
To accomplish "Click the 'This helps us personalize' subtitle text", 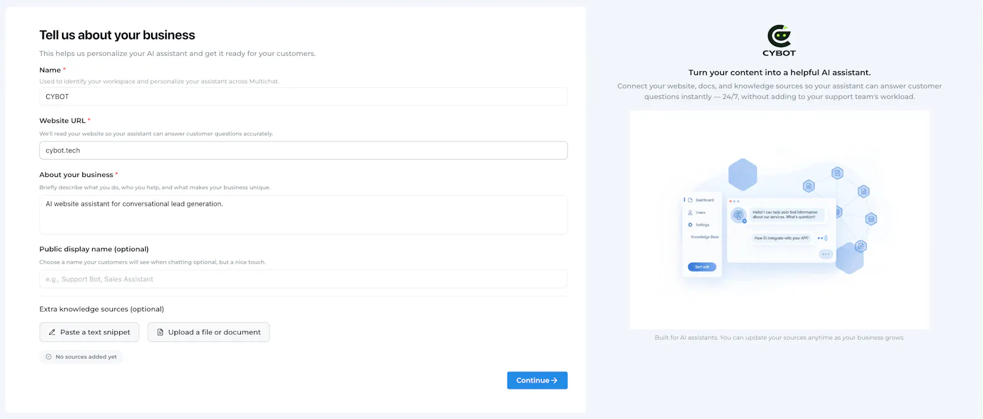I will click(178, 53).
